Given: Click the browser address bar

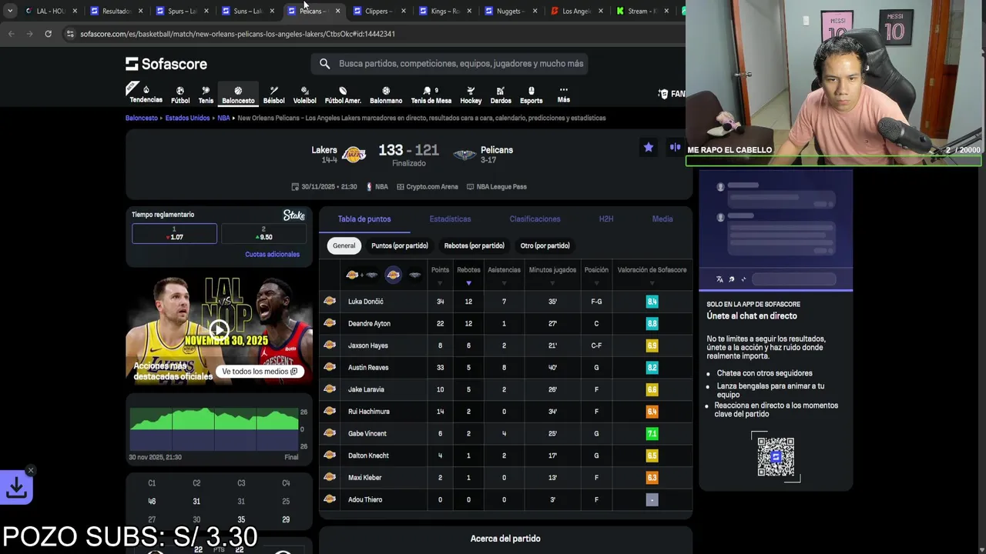Looking at the screenshot, I should [x=370, y=34].
